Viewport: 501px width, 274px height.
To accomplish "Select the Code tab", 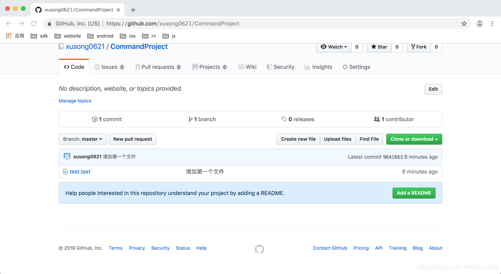I will point(74,67).
